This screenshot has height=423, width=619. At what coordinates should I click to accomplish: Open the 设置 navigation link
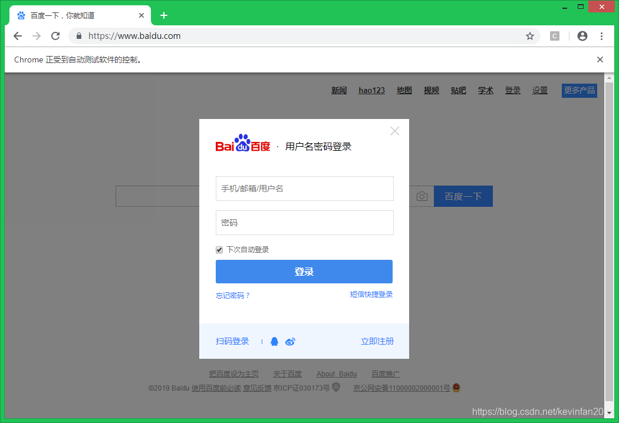(539, 90)
